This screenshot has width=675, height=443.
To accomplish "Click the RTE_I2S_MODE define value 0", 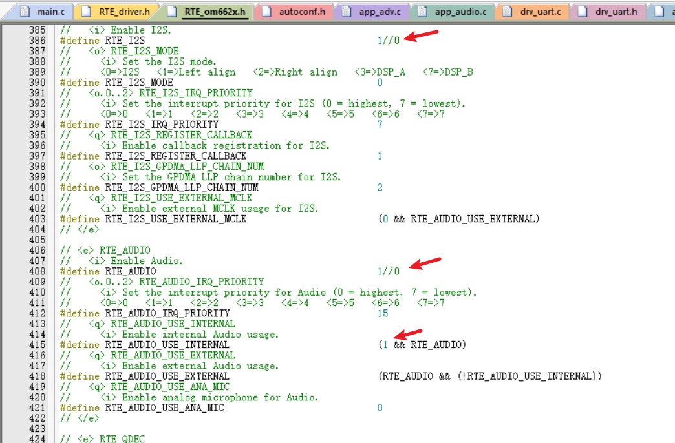I will click(380, 83).
